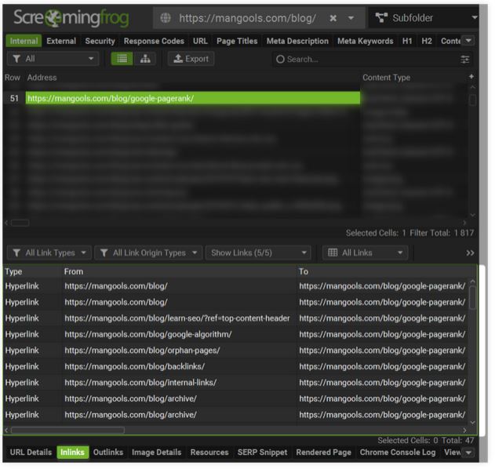The width and height of the screenshot is (495, 469).
Task: Select the URL tab
Action: pos(200,41)
